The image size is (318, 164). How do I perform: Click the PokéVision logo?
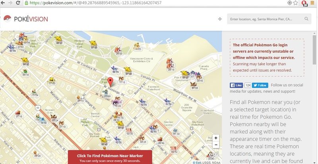click(x=26, y=19)
